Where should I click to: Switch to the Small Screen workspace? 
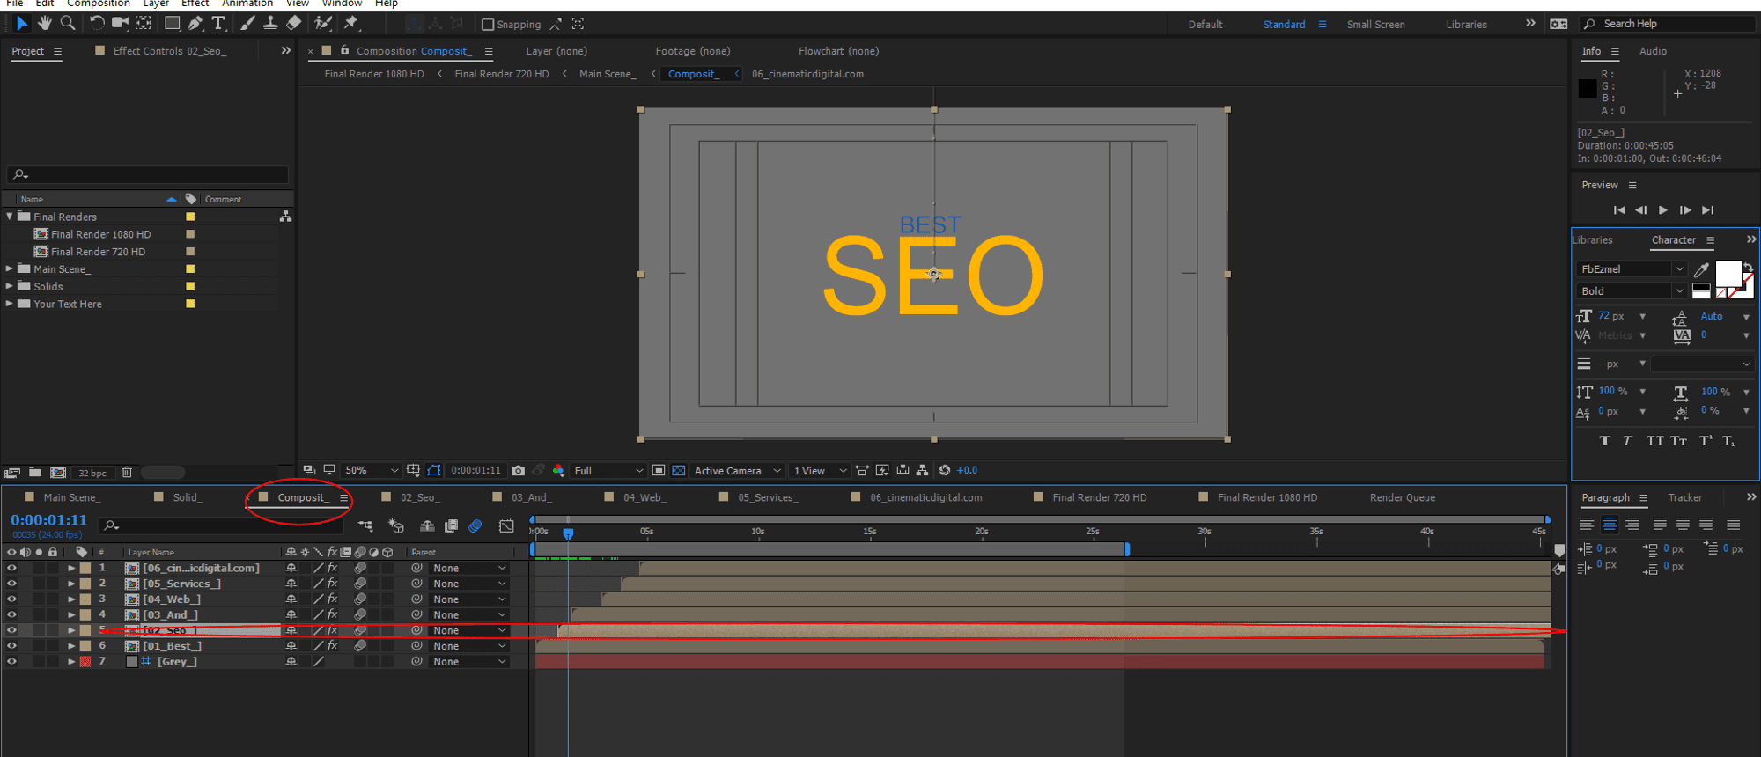1375,25
